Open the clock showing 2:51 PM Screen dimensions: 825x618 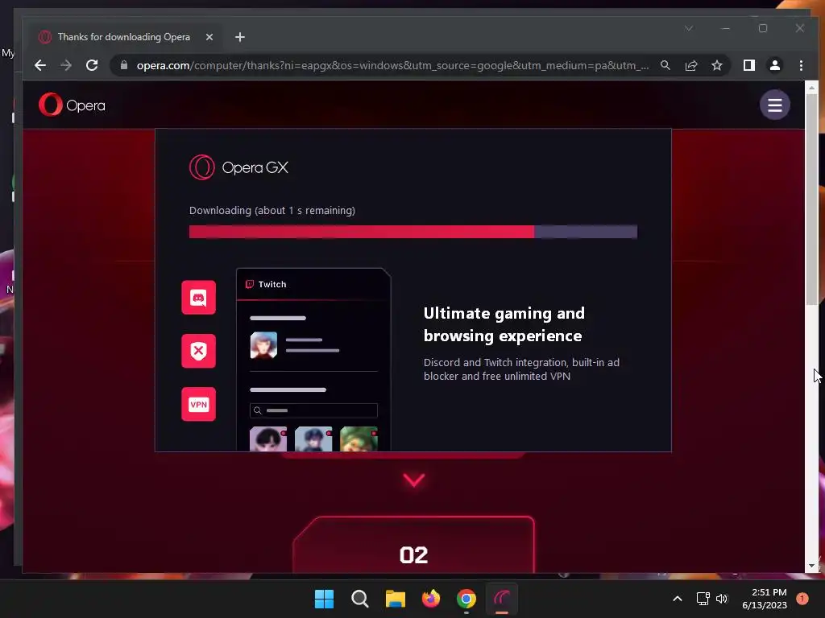point(765,599)
